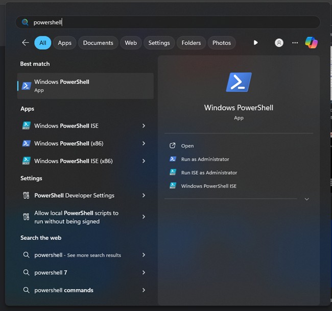Viewport: 332px width, 311px height.
Task: Click the Windows PowerShell ISE row icon
Action: [x=27, y=125]
